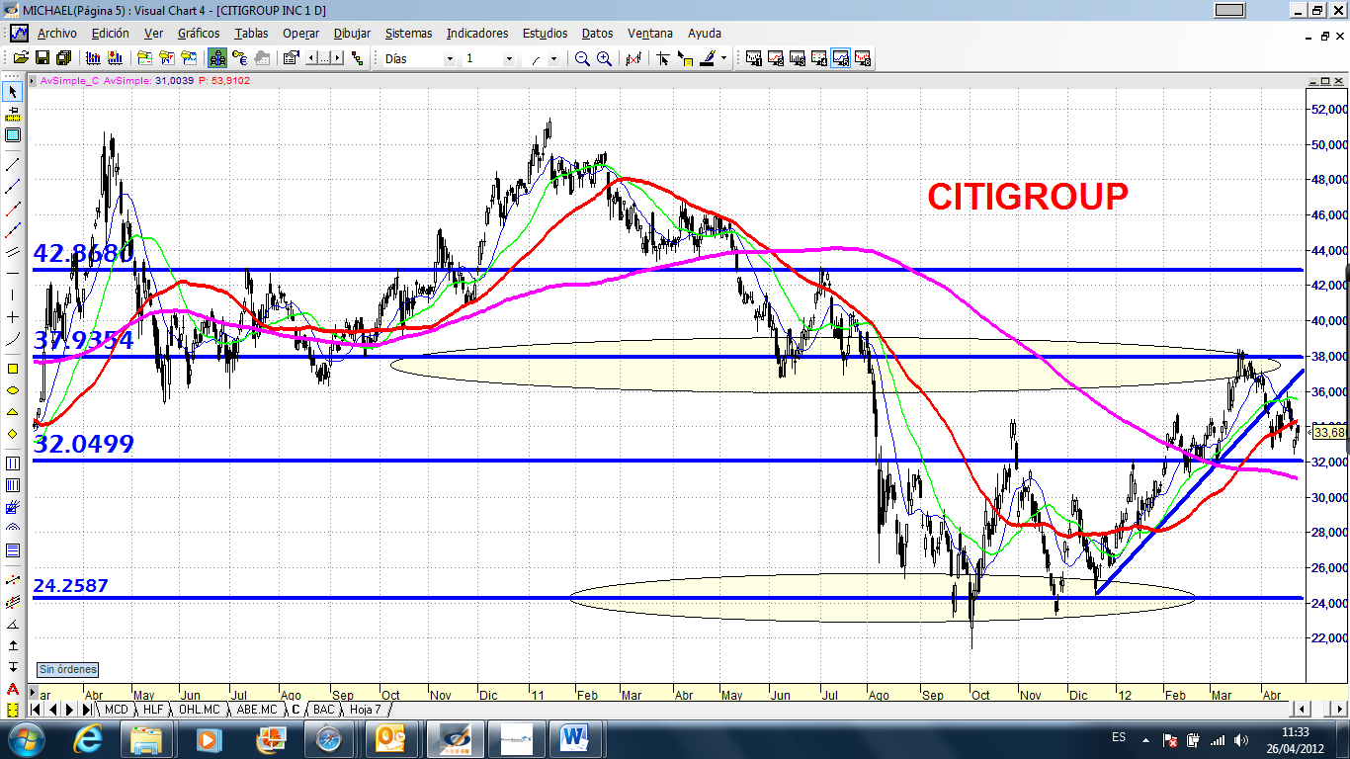Click the zoom in magnifier icon

click(604, 58)
